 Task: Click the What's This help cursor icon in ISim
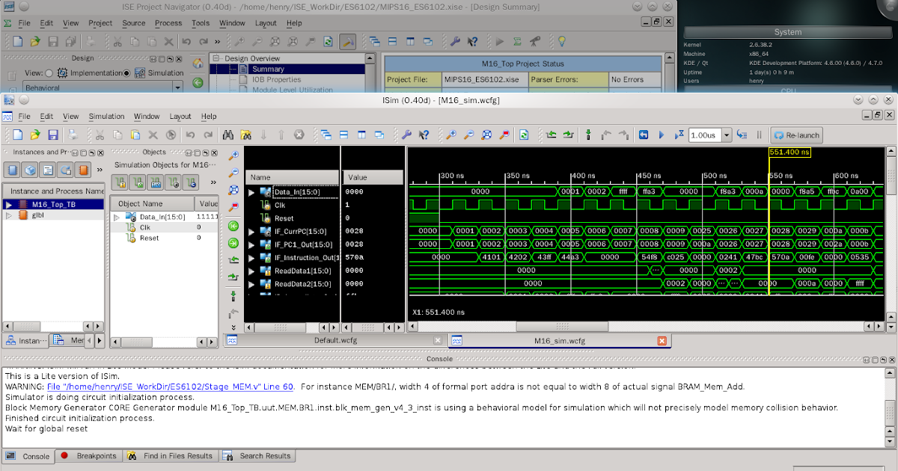pyautogui.click(x=424, y=135)
